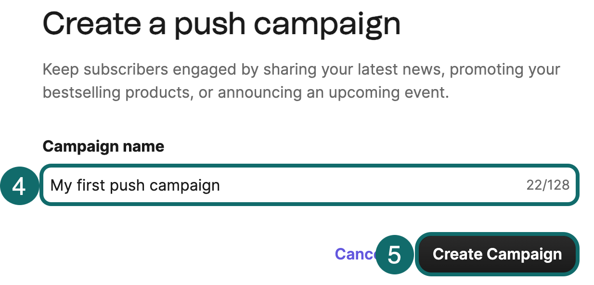Click the Create a push campaign heading
The image size is (594, 285).
221,23
